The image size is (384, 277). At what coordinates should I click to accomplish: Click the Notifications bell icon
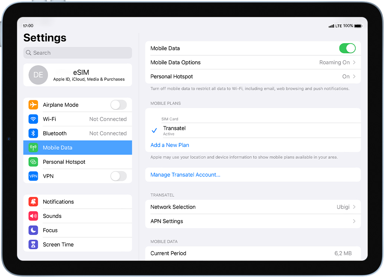[x=33, y=202]
